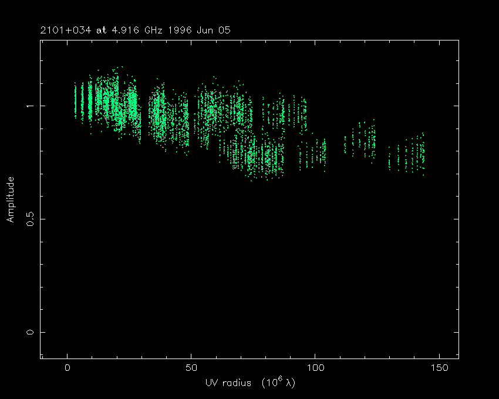Viewport: 499px width, 399px height.
Task: Click the x-axis tick label '50'
Action: (191, 368)
